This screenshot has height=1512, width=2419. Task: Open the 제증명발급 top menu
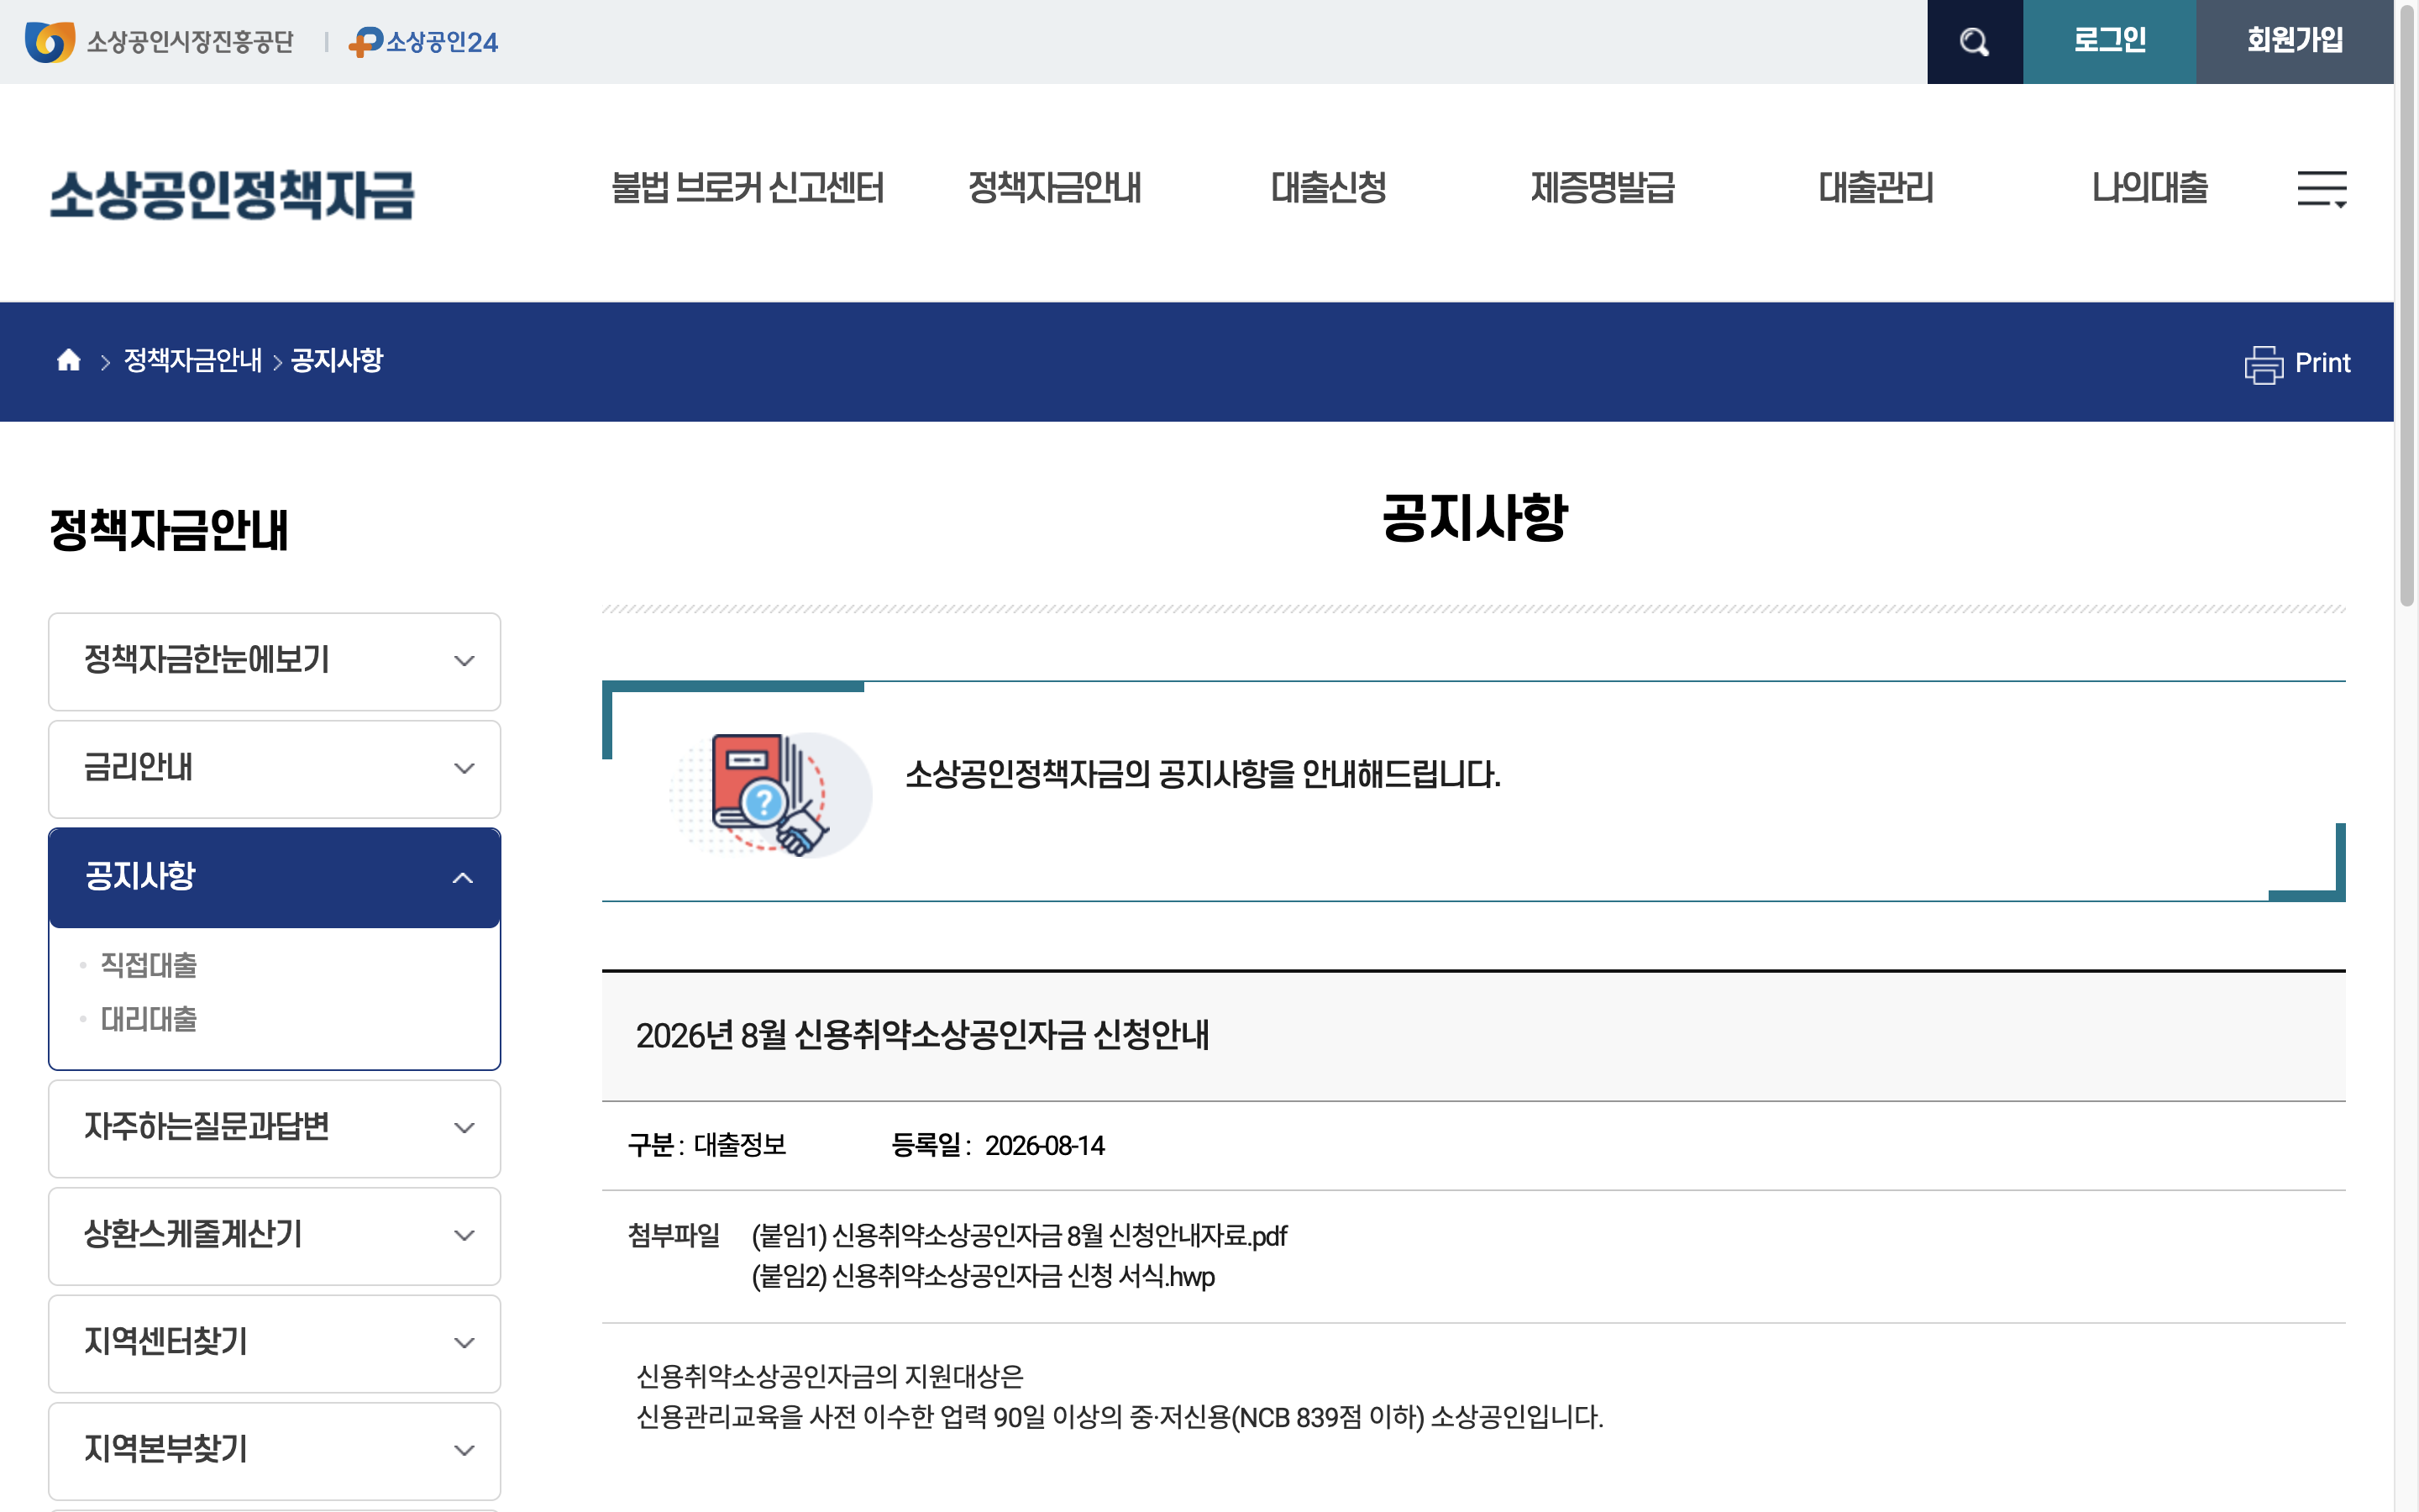point(1603,188)
